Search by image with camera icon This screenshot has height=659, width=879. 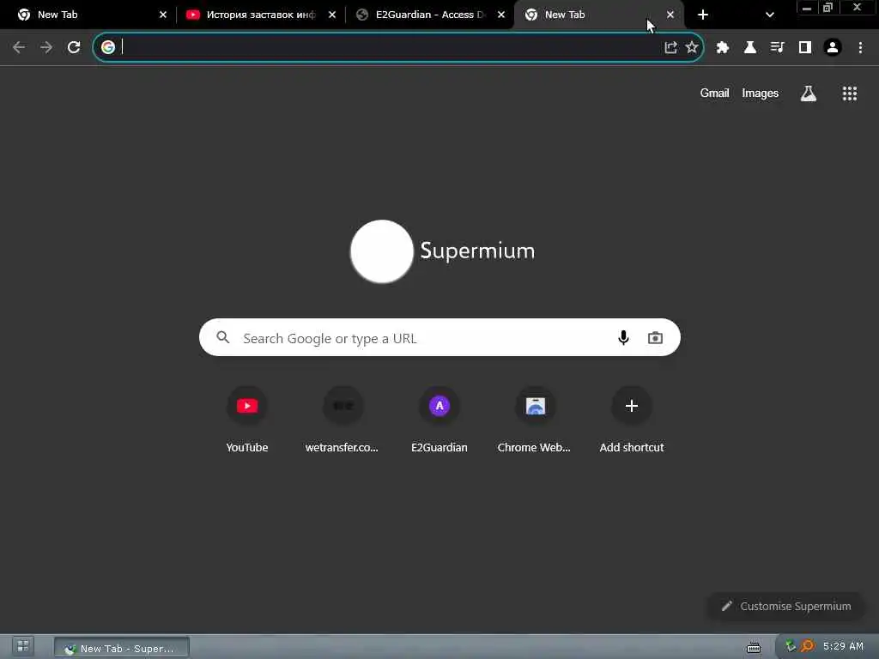pos(655,338)
